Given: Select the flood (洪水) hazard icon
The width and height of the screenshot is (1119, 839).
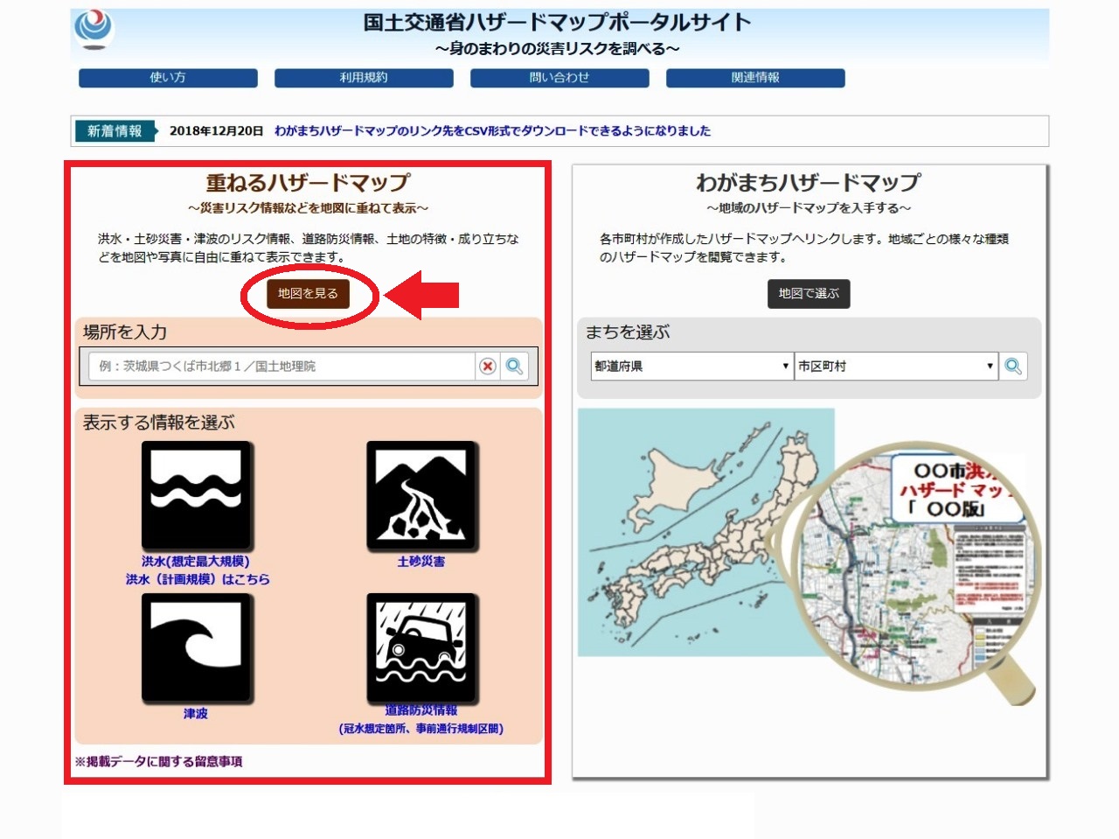Looking at the screenshot, I should click(x=197, y=496).
